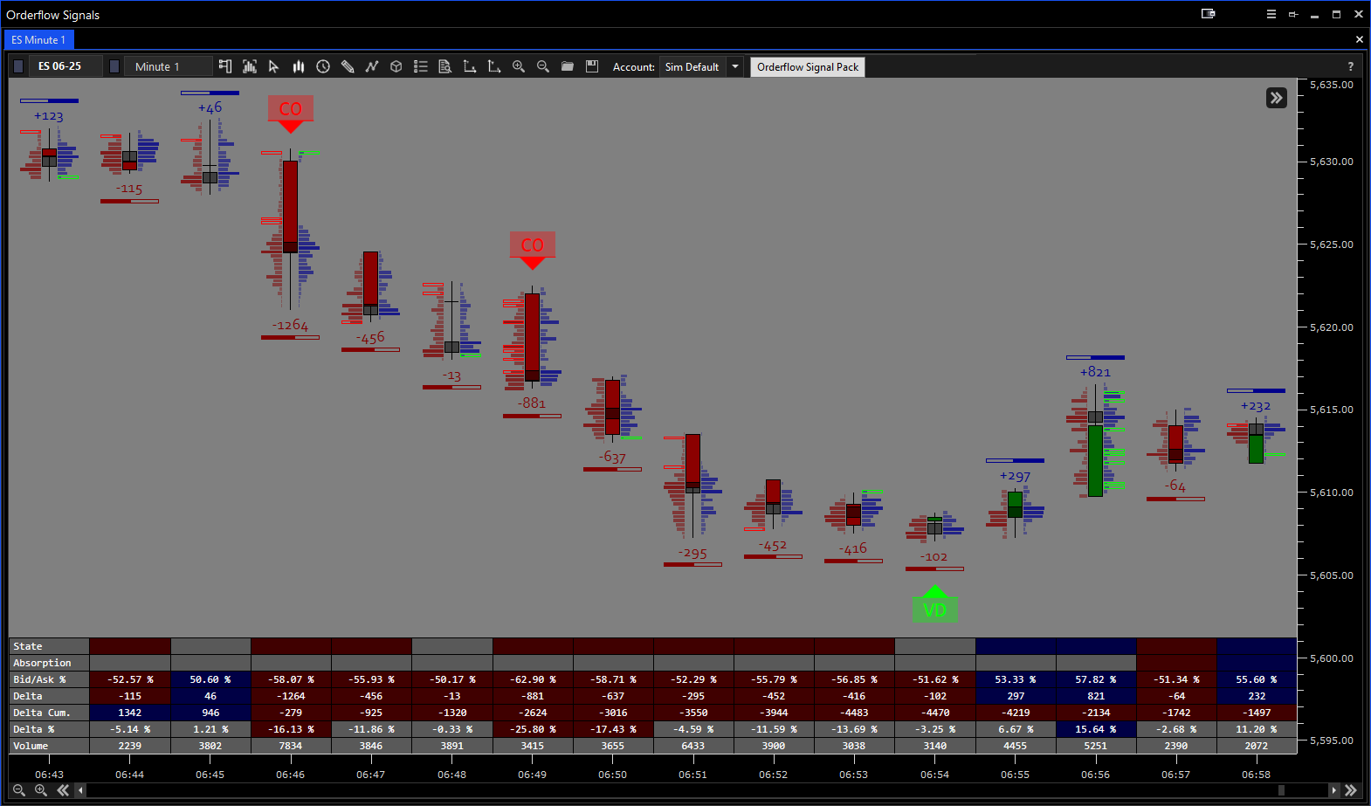Open the zigzag indicator icon
This screenshot has height=806, width=1371.
[x=372, y=66]
